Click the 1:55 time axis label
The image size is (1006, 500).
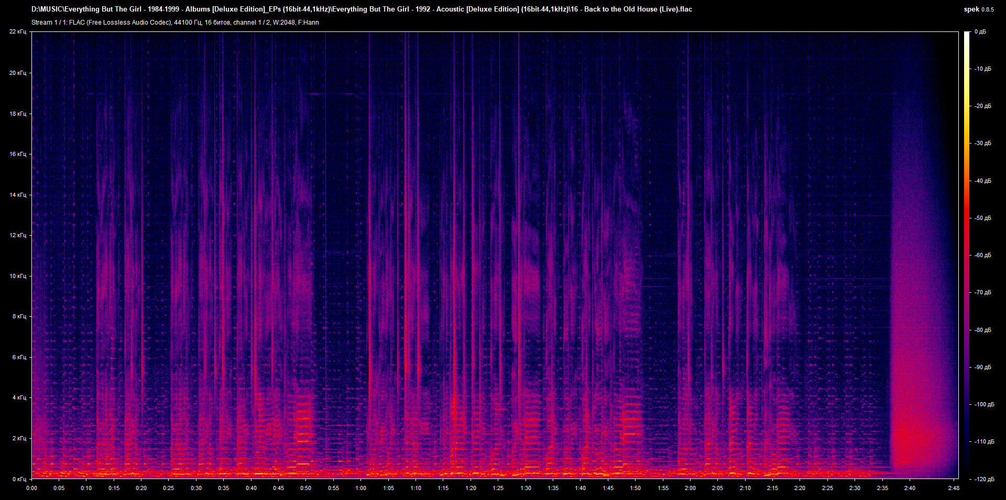pyautogui.click(x=663, y=488)
